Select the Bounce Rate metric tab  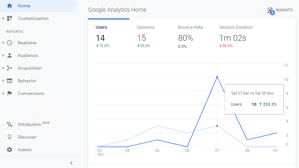coord(191,36)
